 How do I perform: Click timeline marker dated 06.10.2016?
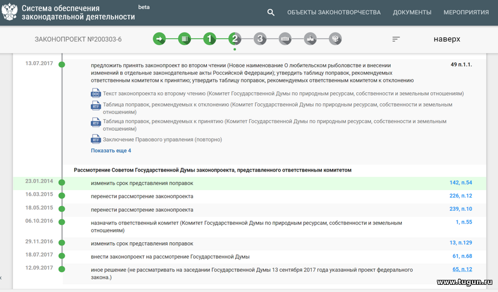[61, 222]
